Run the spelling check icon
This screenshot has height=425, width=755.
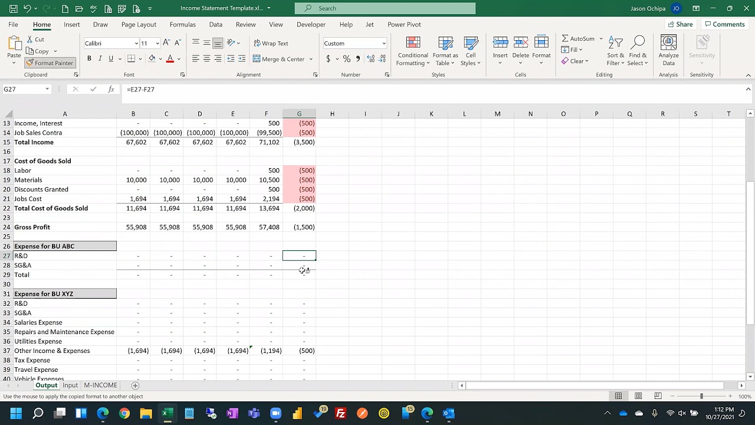[x=93, y=8]
